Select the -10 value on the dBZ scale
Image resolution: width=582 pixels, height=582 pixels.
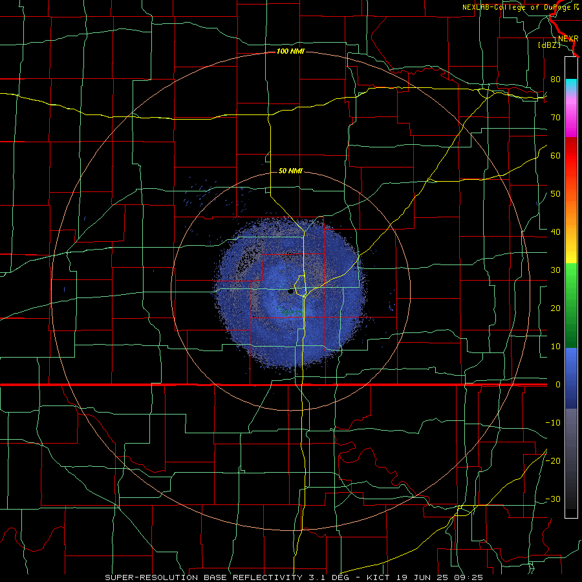click(553, 423)
